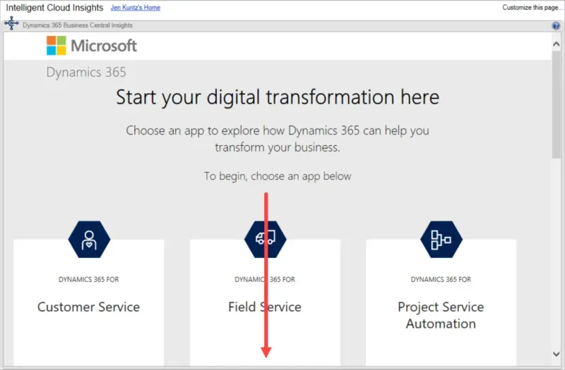The width and height of the screenshot is (565, 370).
Task: Click the Start your digital transformation heading
Action: [278, 97]
